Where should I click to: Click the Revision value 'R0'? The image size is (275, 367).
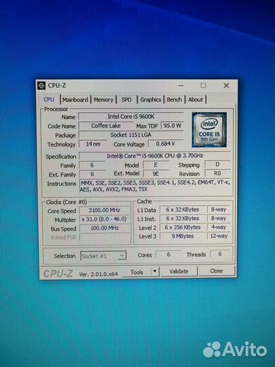pyautogui.click(x=217, y=173)
